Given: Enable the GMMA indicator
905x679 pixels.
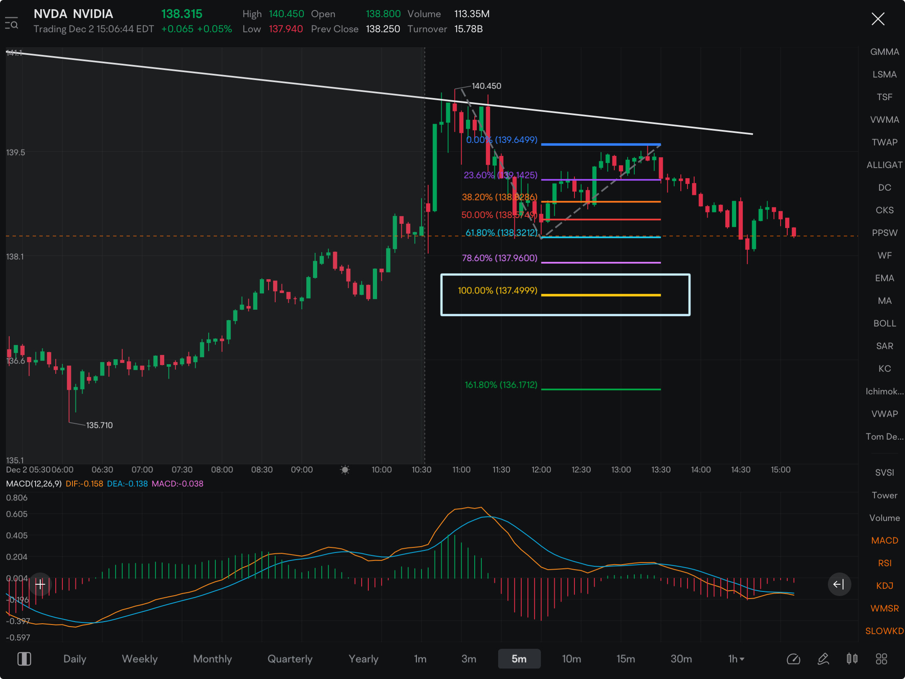Looking at the screenshot, I should (884, 52).
